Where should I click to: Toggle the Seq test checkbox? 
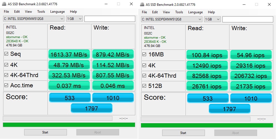(x=6, y=54)
